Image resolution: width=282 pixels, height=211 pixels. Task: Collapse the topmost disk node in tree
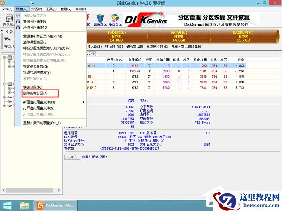point(5,57)
